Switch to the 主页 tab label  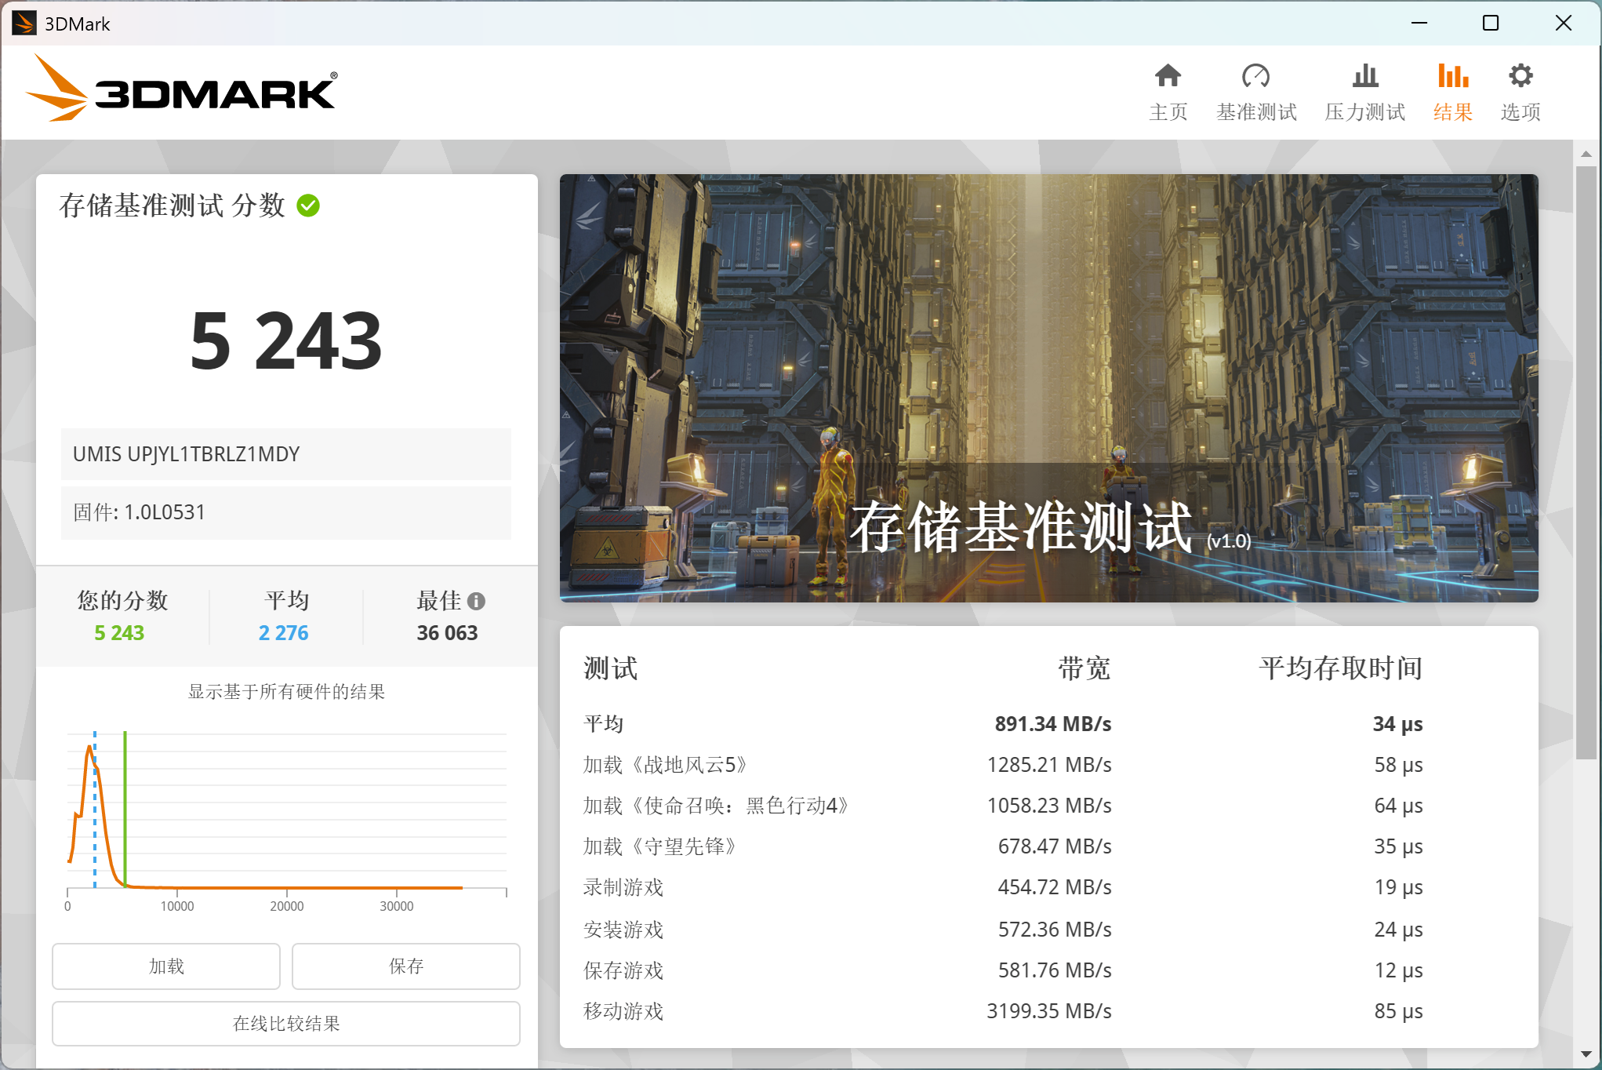[x=1168, y=112]
